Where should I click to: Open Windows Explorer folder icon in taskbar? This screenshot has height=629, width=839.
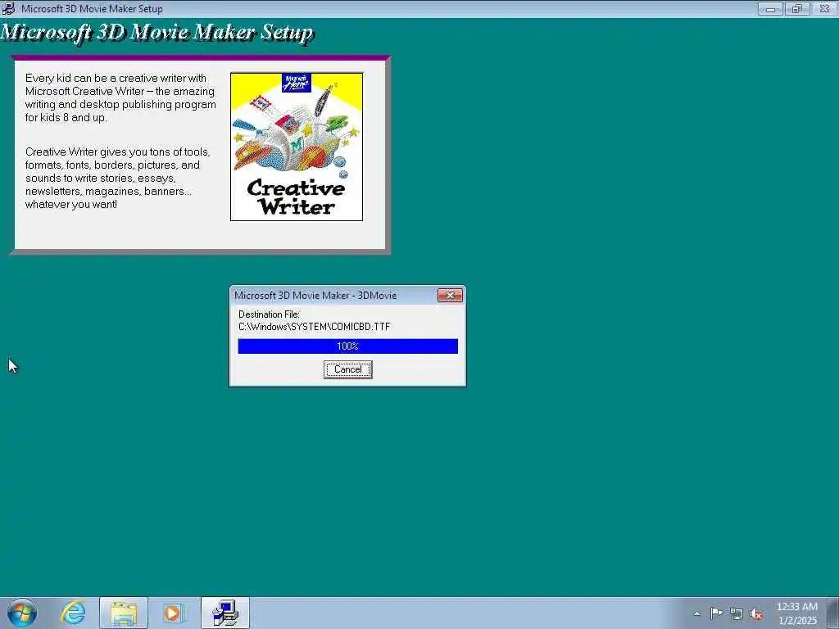coord(124,613)
